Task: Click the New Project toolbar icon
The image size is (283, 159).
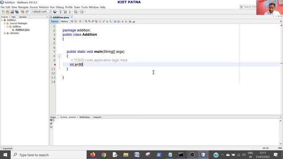Action: (x=8, y=12)
